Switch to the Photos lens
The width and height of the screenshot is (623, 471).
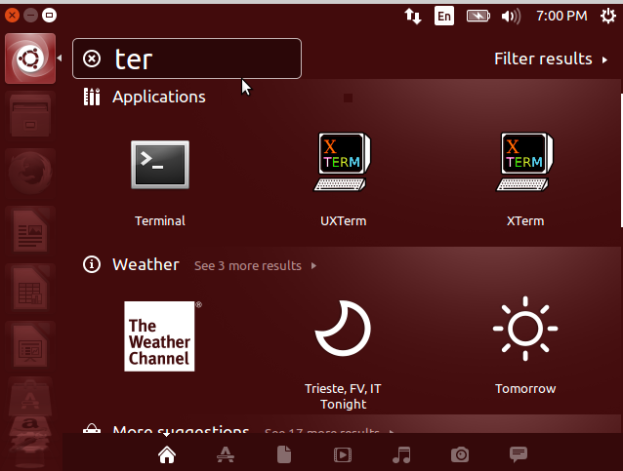[x=460, y=454]
